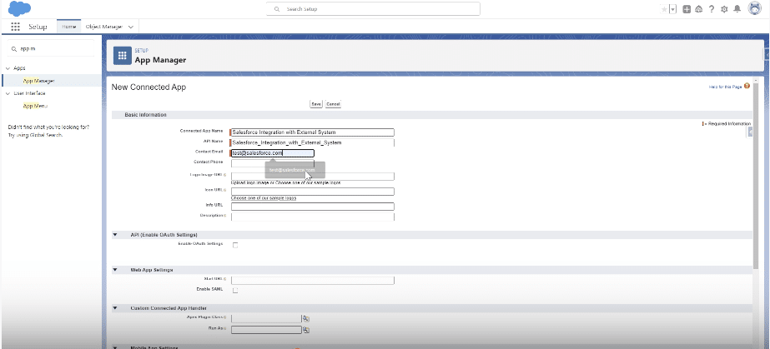Click the Contact Email field
Image resolution: width=770 pixels, height=349 pixels.
(272, 153)
